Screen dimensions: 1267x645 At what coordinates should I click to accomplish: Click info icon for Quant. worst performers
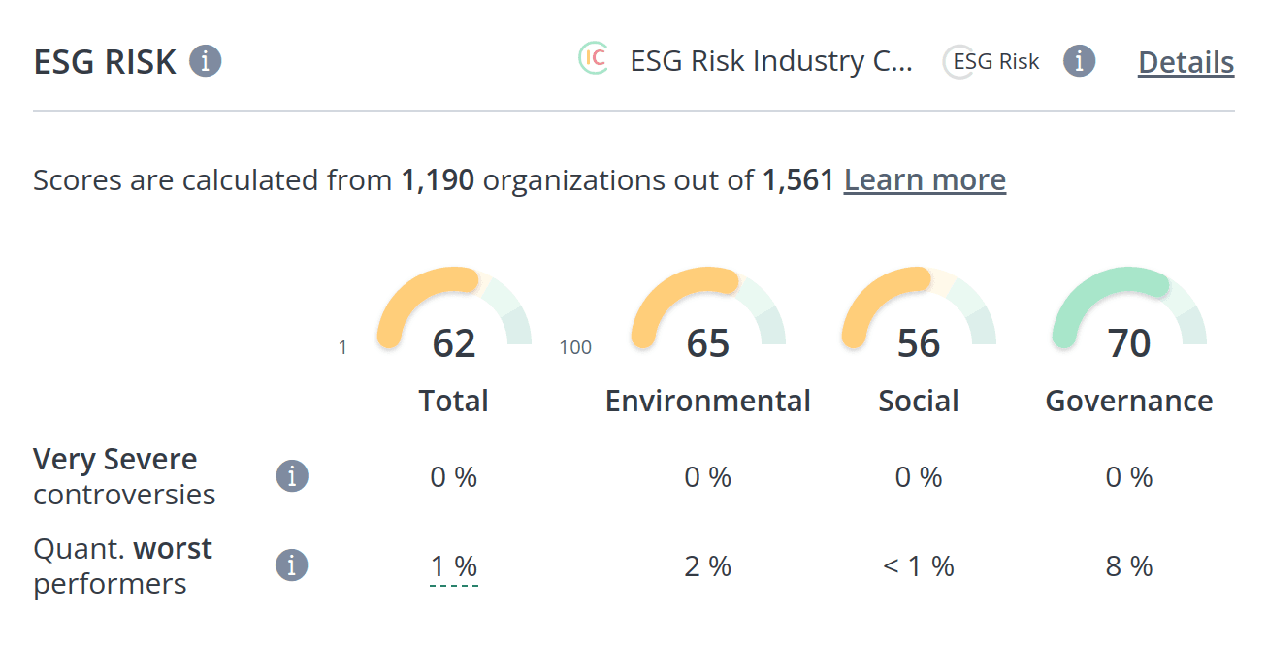pyautogui.click(x=292, y=565)
